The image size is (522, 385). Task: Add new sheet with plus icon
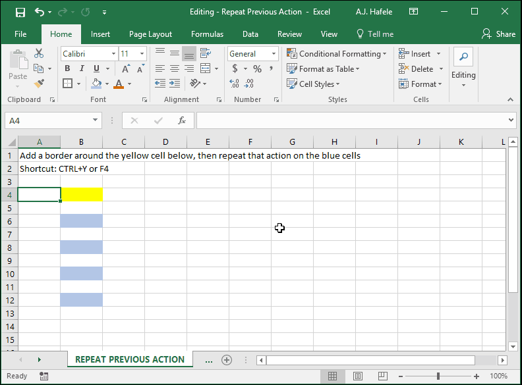pyautogui.click(x=227, y=360)
